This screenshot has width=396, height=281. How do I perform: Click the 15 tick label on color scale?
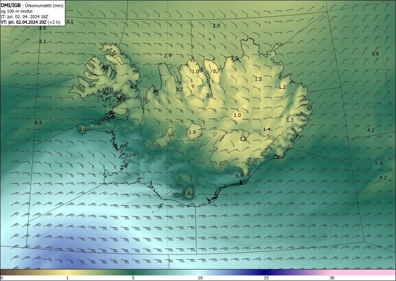(266, 278)
